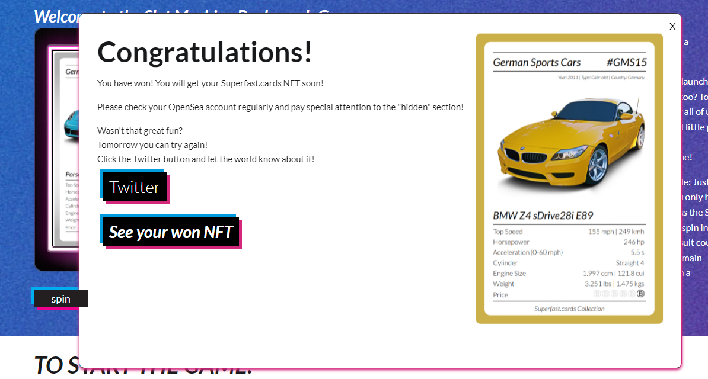Close the Congratulations dialog with X
This screenshot has height=379, width=708.
[x=672, y=27]
